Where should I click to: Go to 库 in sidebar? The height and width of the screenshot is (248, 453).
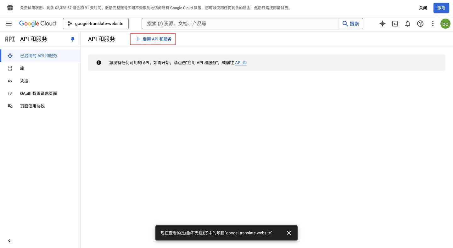40,68
